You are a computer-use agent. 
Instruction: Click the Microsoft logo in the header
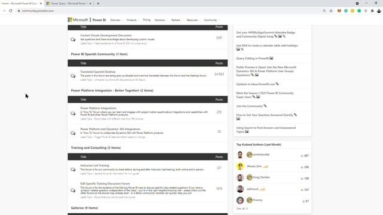point(78,20)
